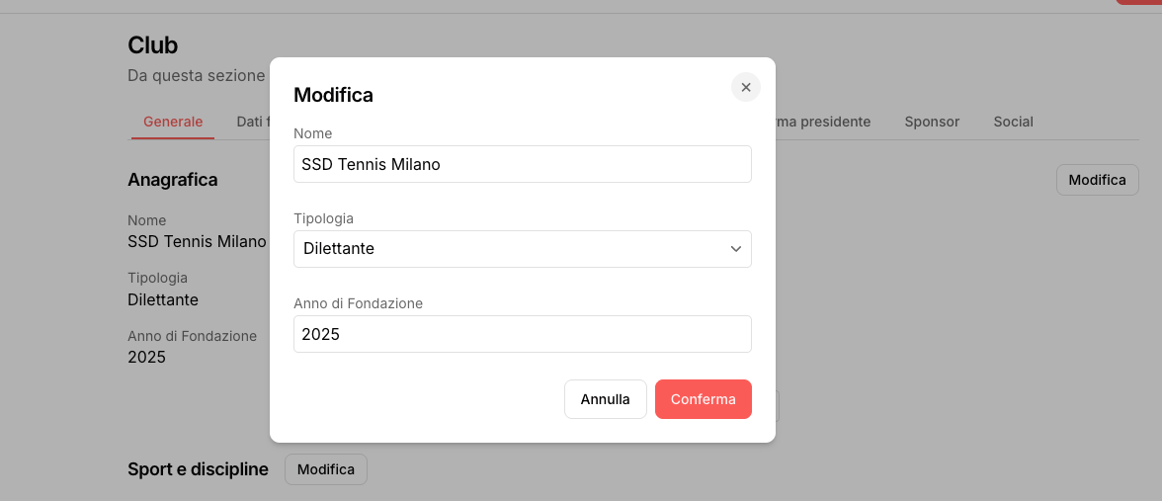Open the Social tab
Screen dimensions: 1162x501
click(1013, 122)
